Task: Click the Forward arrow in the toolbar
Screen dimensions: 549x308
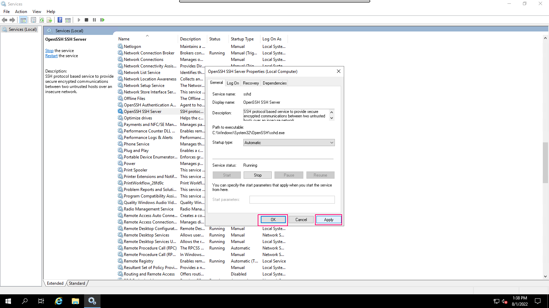Action: [12, 20]
